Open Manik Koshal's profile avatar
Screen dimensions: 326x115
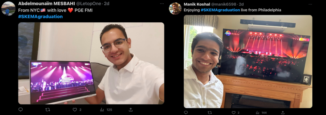click(175, 8)
